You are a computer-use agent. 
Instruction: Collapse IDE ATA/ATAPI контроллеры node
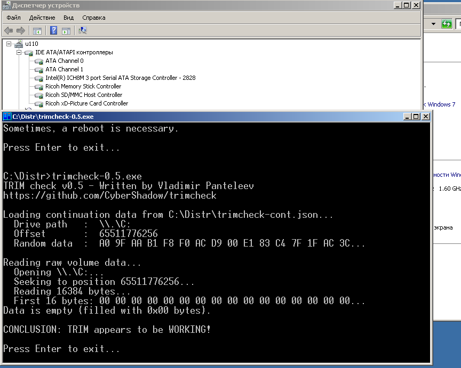(x=19, y=53)
